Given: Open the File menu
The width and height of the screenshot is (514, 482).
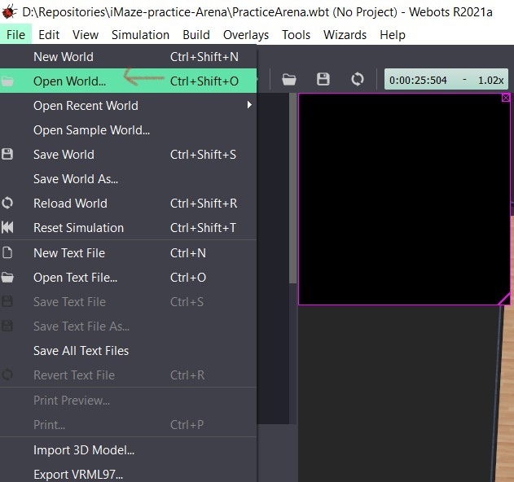Looking at the screenshot, I should (15, 34).
